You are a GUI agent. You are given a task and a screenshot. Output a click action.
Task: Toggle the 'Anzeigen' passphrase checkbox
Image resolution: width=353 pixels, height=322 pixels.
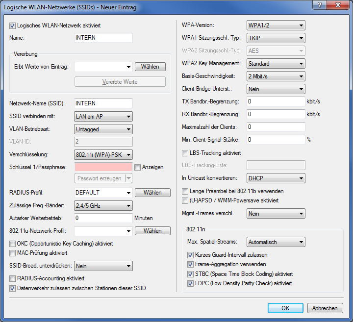click(x=137, y=167)
